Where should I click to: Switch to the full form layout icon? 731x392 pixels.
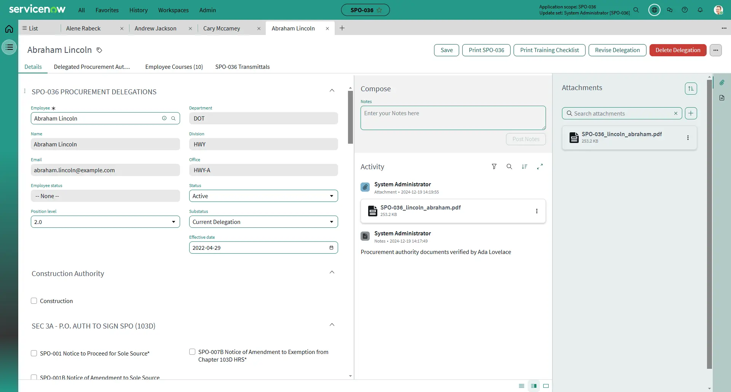[x=546, y=386]
